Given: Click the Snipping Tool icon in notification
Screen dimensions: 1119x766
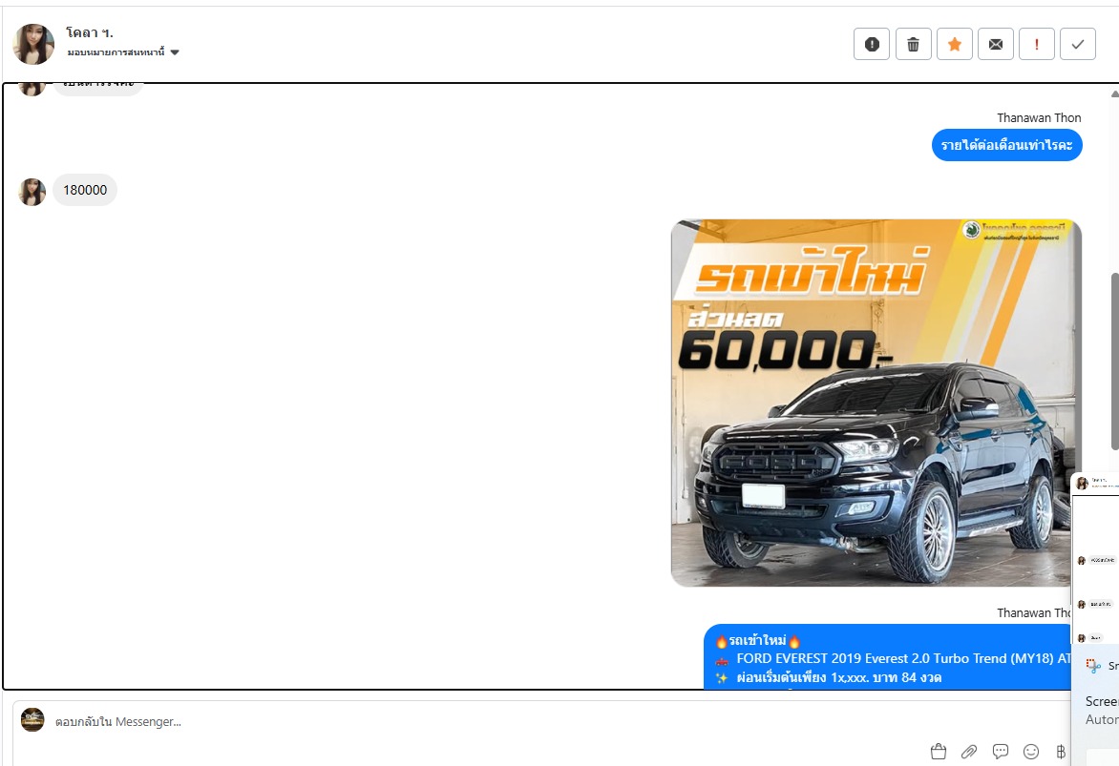Looking at the screenshot, I should (x=1093, y=666).
